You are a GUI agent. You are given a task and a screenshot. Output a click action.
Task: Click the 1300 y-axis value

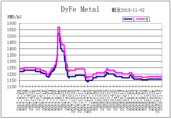[x=12, y=61]
